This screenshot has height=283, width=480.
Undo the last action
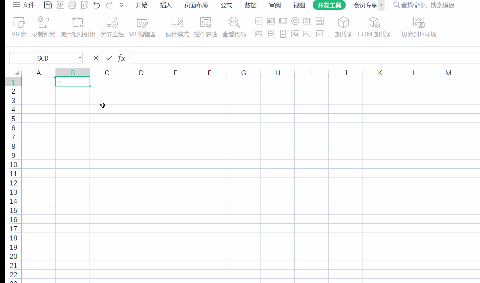(97, 5)
